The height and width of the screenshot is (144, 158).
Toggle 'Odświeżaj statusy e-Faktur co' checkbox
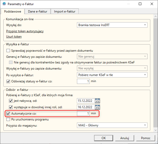[x=8, y=81]
